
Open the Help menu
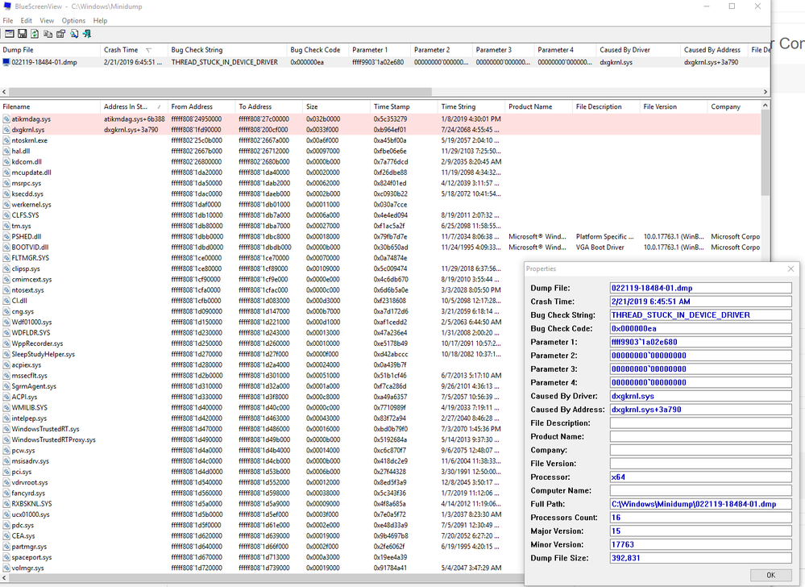tap(100, 20)
